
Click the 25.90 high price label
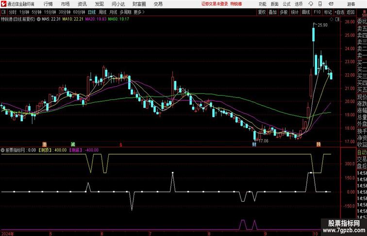[x=322, y=25]
